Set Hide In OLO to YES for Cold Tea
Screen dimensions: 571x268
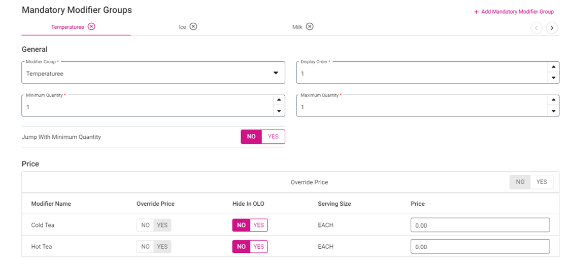259,225
